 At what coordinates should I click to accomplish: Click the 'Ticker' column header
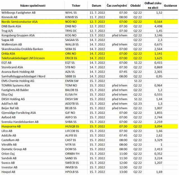(76, 6)
